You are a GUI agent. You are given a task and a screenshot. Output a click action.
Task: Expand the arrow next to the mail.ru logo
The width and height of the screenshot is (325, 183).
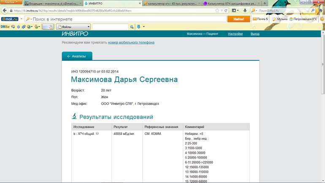22,19
